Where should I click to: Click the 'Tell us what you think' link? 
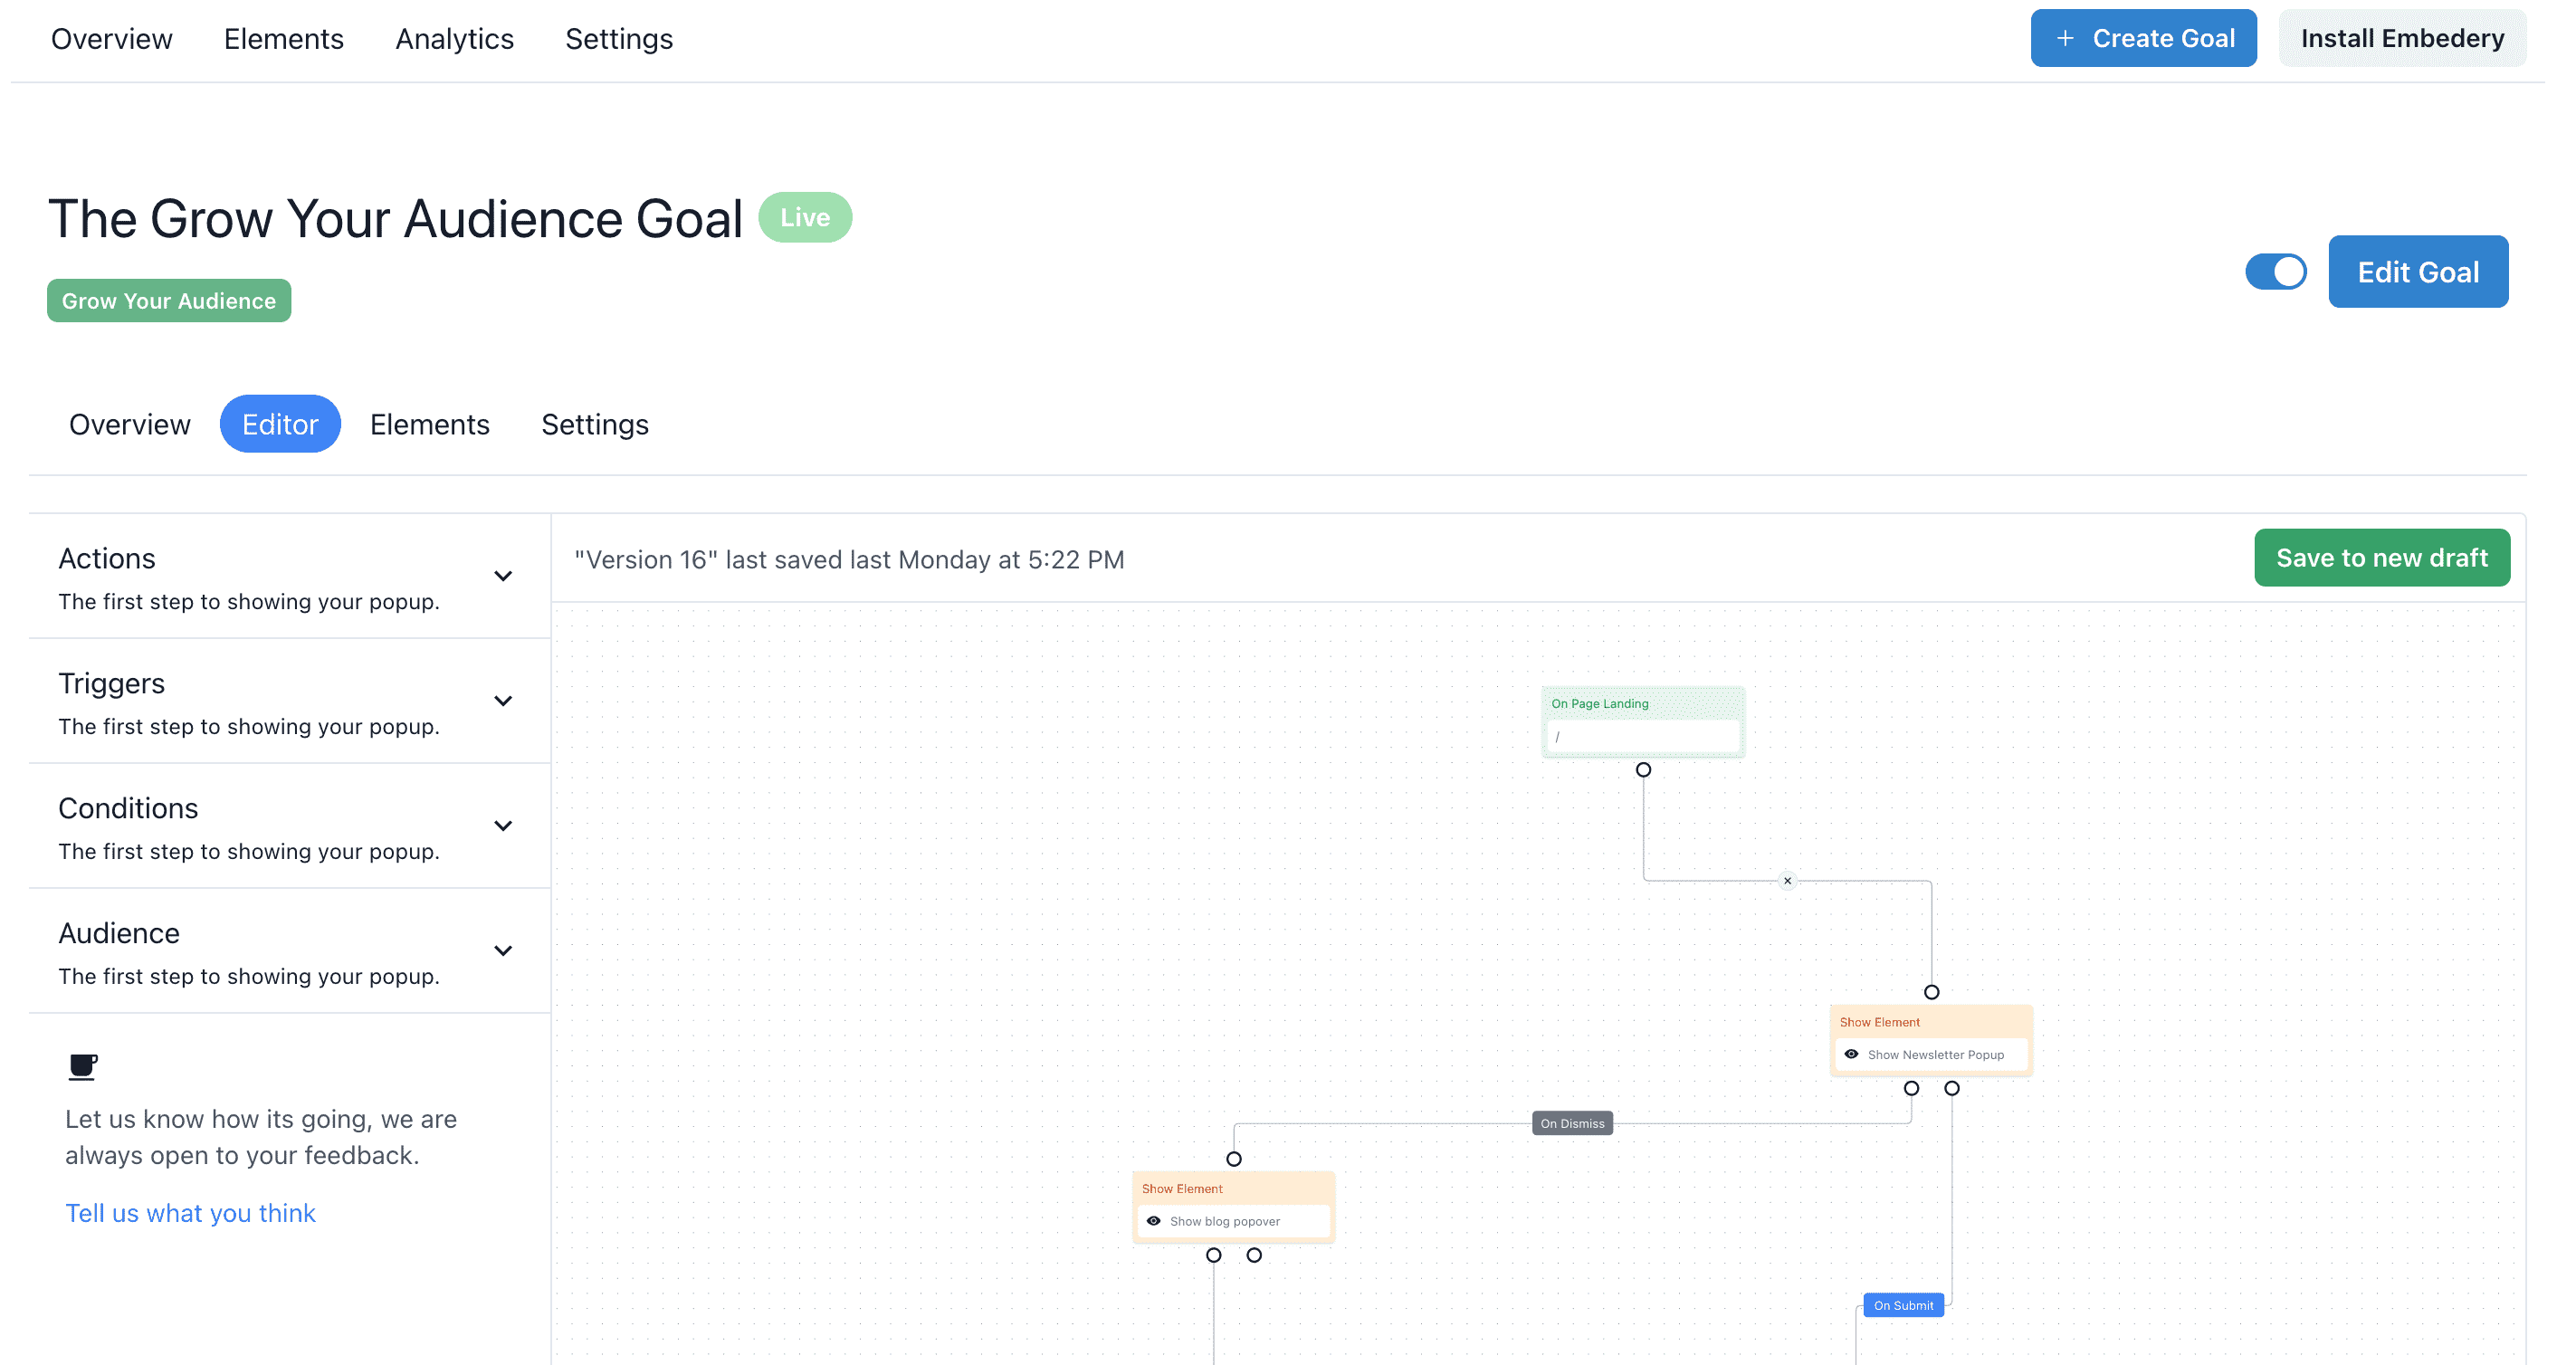coord(191,1213)
